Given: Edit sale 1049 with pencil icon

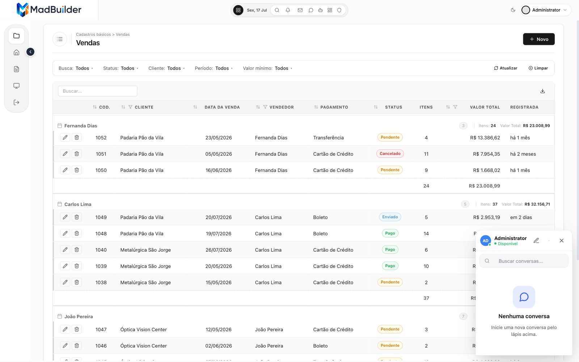Looking at the screenshot, I should (x=65, y=217).
